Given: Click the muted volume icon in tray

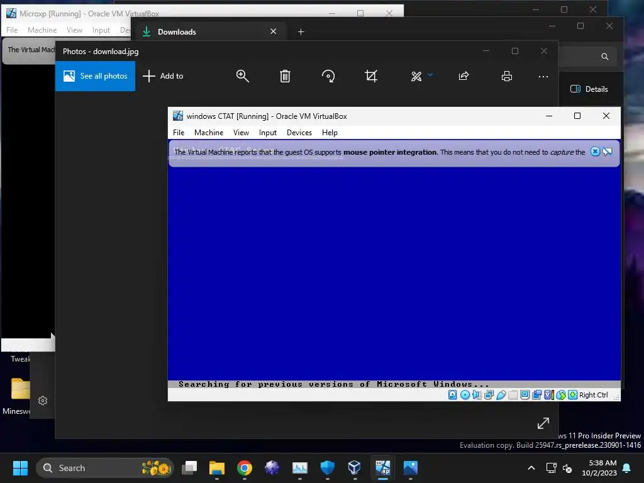Looking at the screenshot, I should tap(567, 468).
